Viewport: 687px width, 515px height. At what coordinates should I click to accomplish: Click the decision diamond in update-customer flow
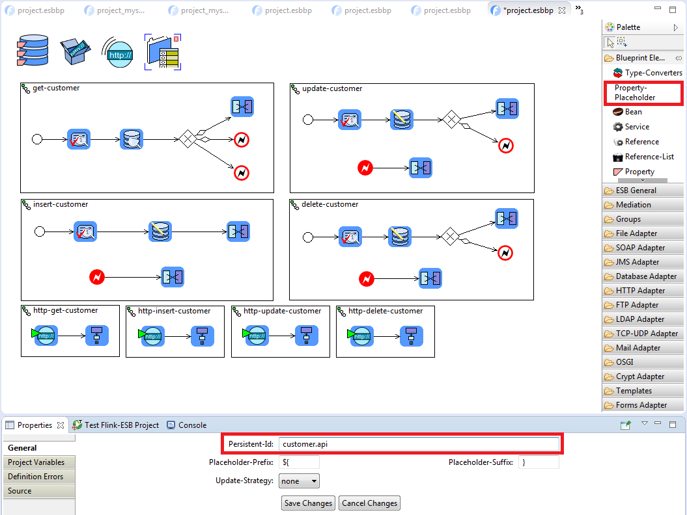[x=450, y=120]
